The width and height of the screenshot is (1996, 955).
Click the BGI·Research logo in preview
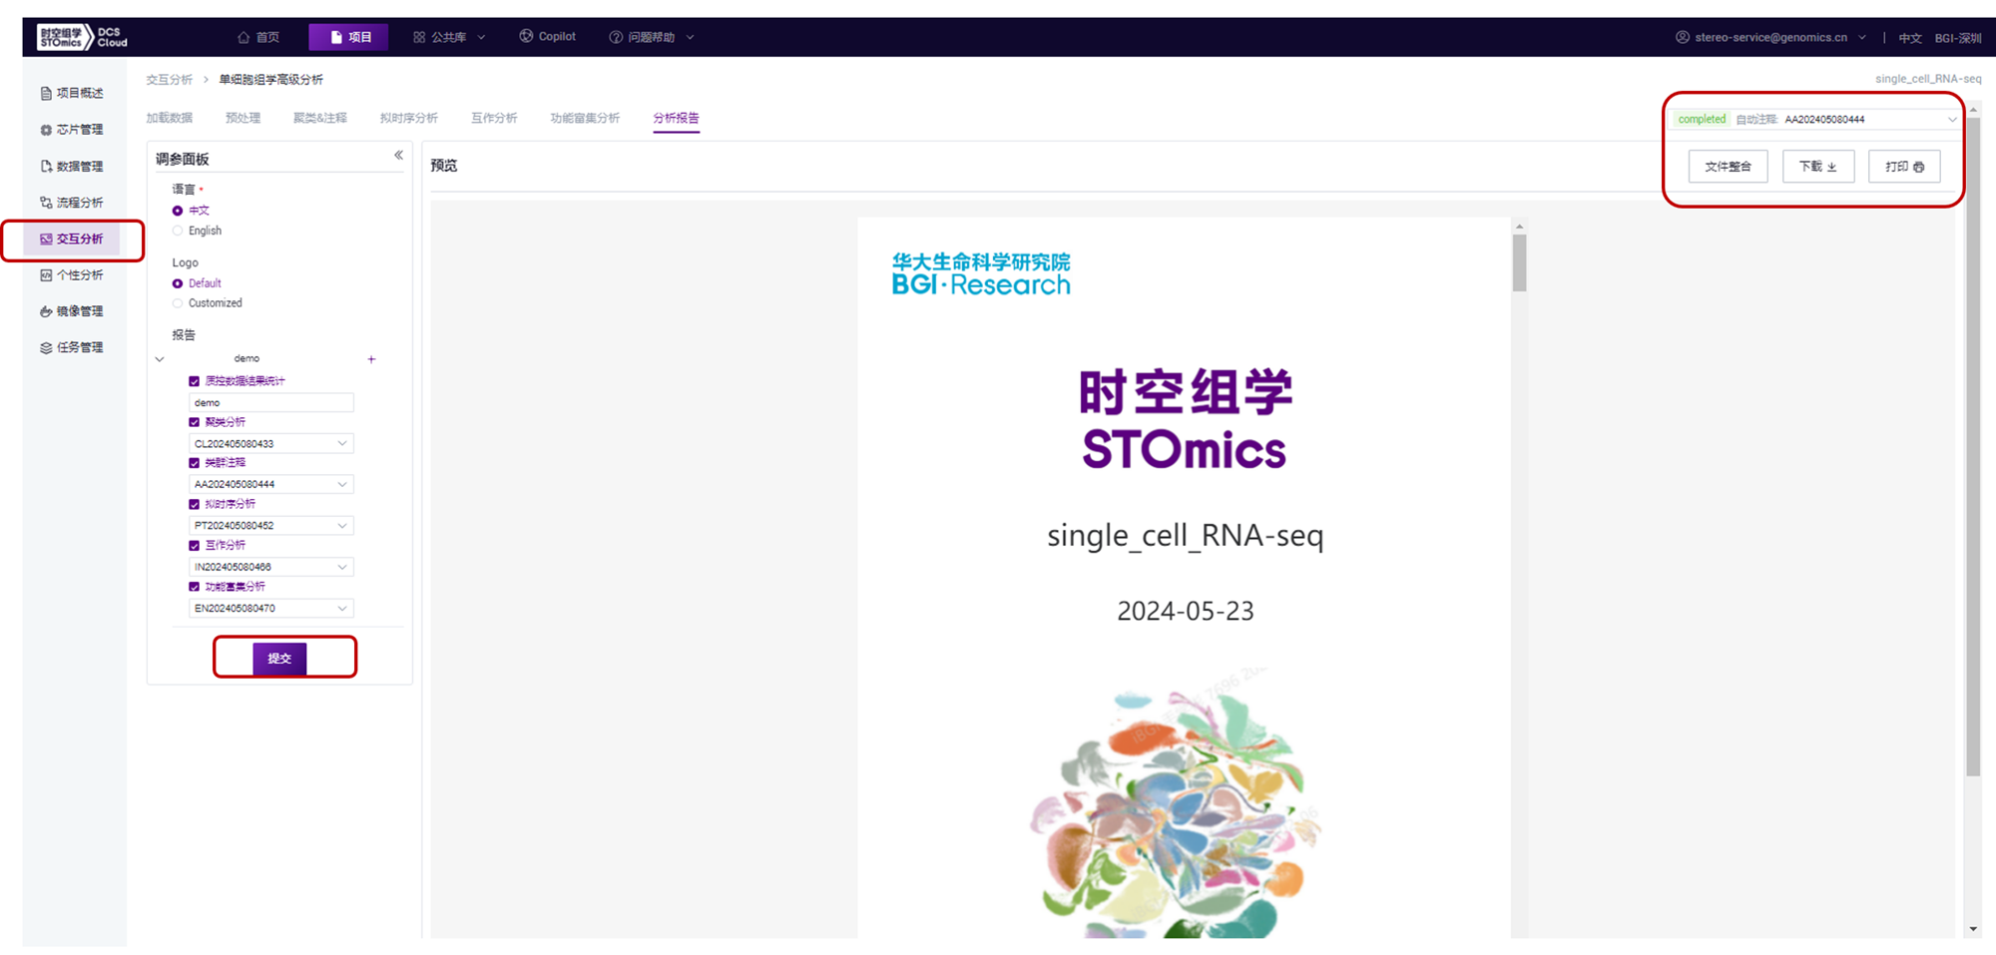pyautogui.click(x=981, y=274)
